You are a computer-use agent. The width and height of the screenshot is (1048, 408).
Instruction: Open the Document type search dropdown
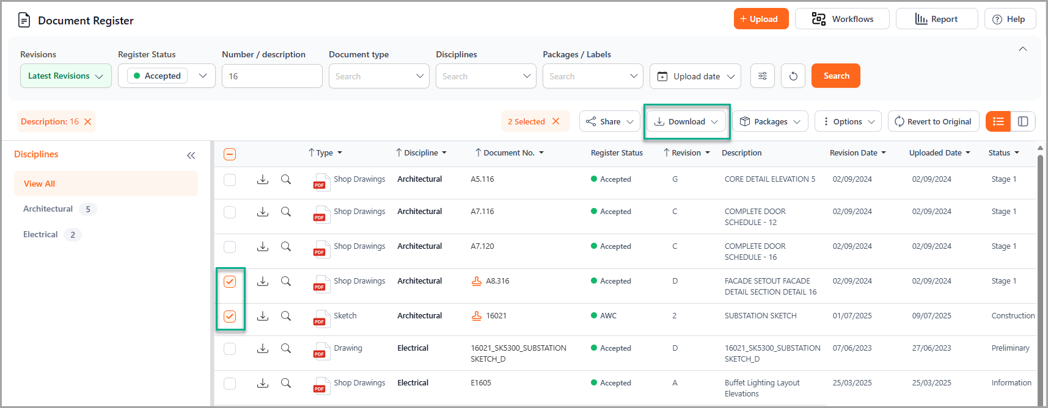[x=378, y=76]
